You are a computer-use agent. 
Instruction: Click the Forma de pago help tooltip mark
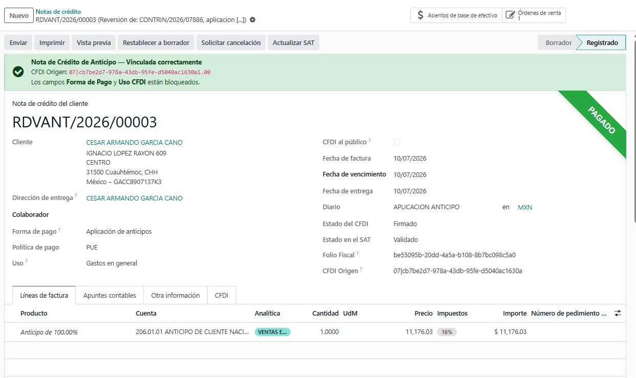60,230
